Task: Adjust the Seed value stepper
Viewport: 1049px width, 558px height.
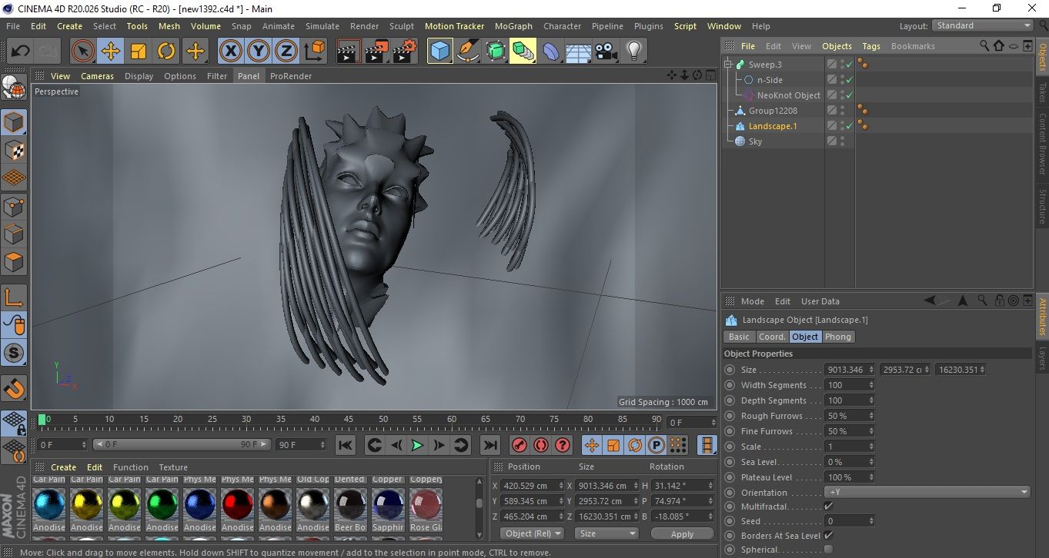Action: [x=871, y=521]
